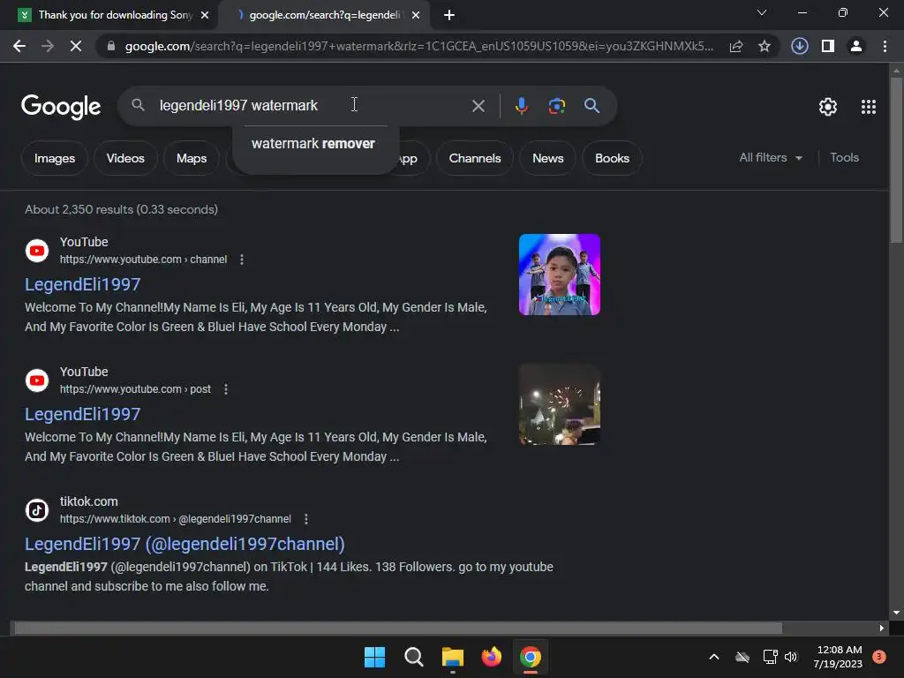
Task: Choose 'watermark remover' suggestion
Action: point(313,144)
